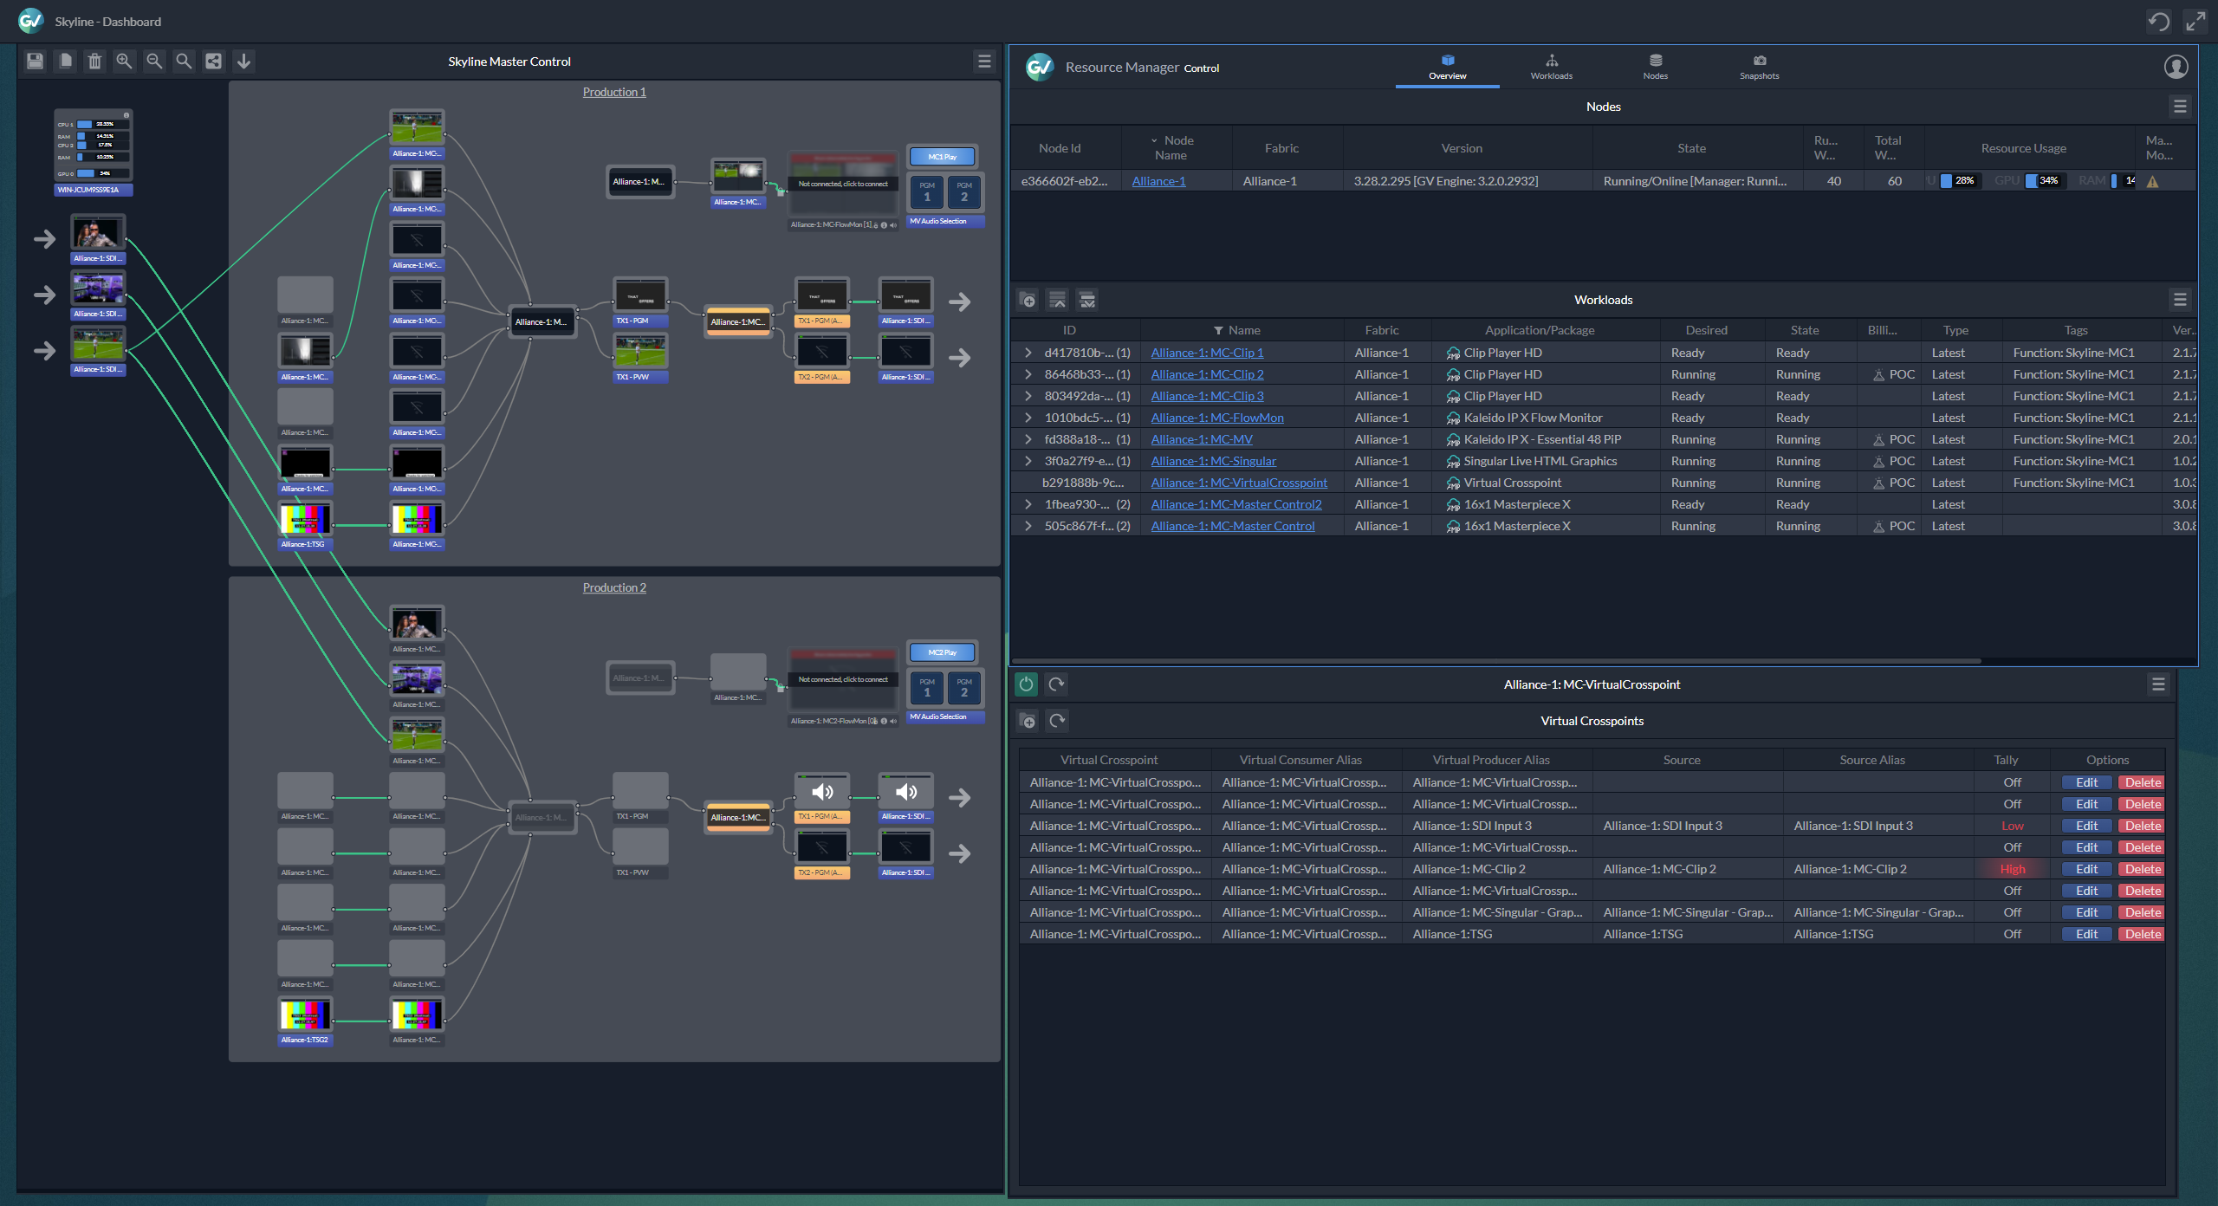Click the MC1 Play button in Production 1
2218x1206 pixels.
point(942,157)
